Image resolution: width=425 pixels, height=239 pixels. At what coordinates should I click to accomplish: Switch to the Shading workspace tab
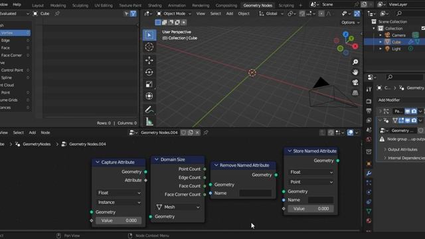point(155,5)
